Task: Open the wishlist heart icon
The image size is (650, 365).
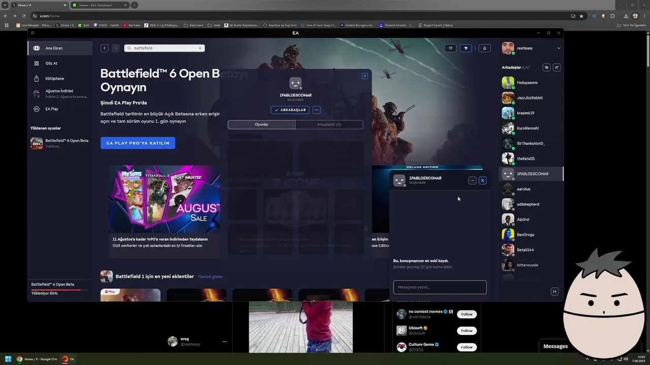Action: coord(450,48)
